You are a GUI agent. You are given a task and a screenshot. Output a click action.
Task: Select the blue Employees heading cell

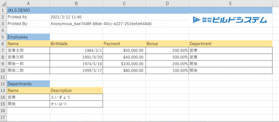pos(28,37)
